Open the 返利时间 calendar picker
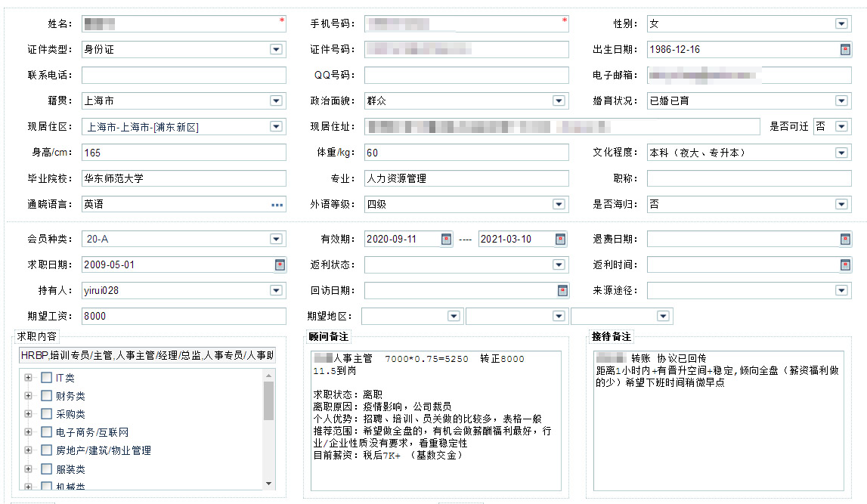This screenshot has height=504, width=867. tap(845, 264)
